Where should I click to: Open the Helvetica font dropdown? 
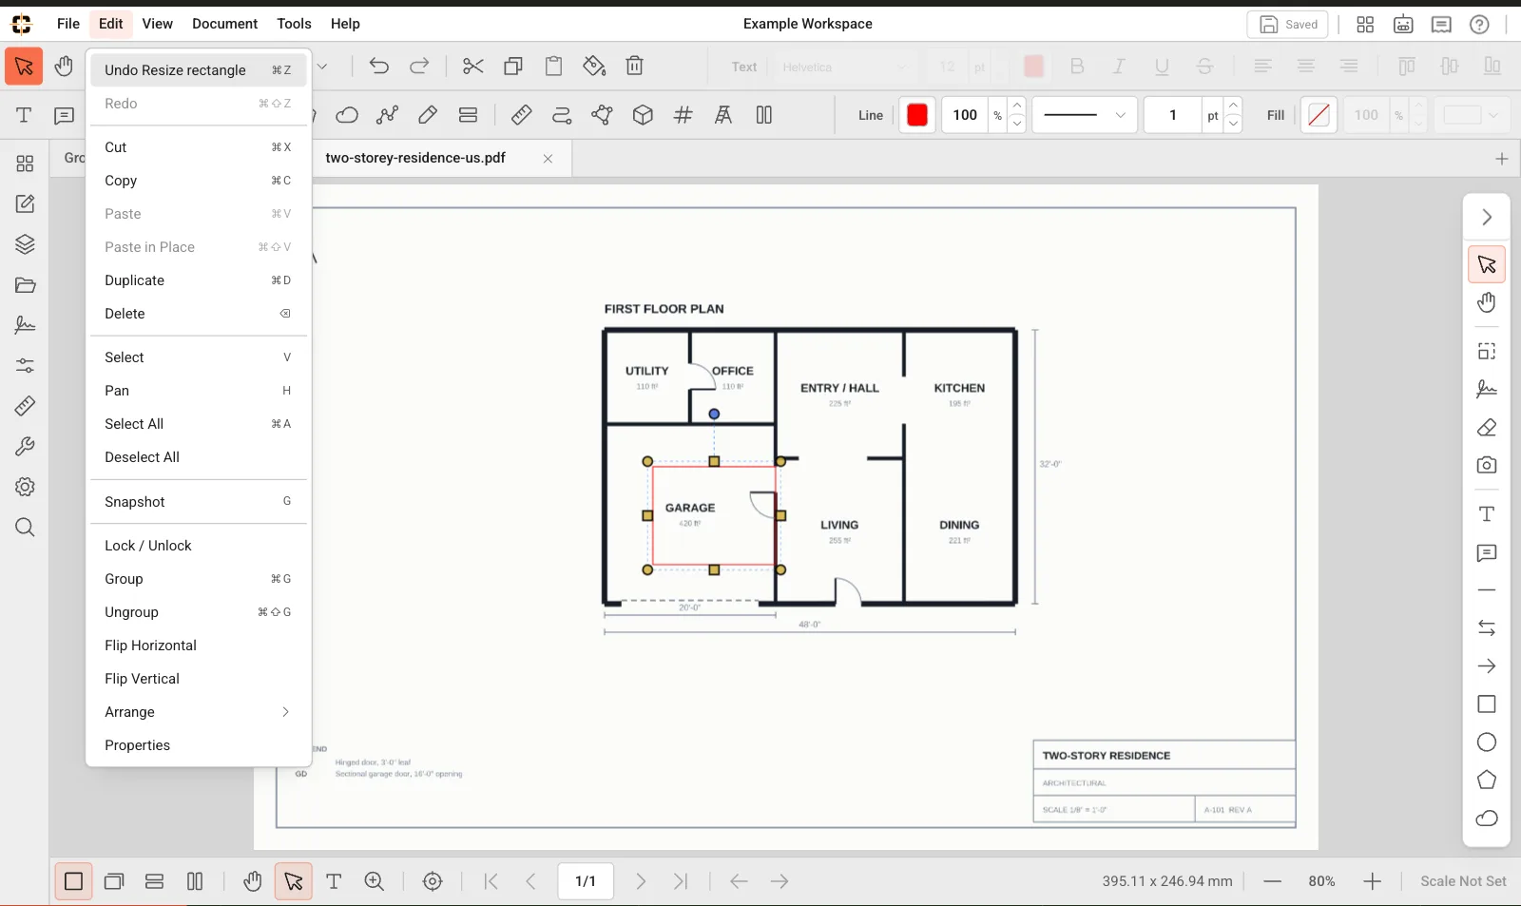(845, 67)
